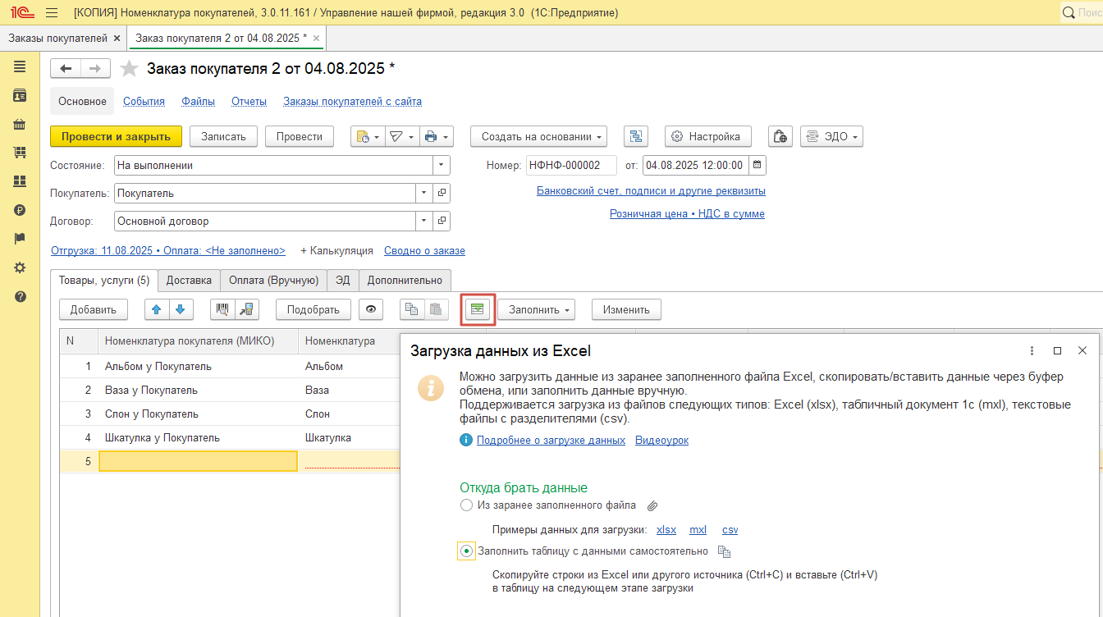Select the Заполнить таблицу с данными самостоятельно radio
Viewport: 1103px width, 617px height.
466,551
